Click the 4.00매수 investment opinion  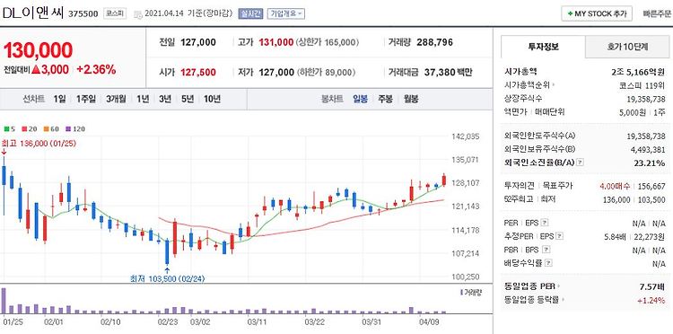tap(615, 187)
